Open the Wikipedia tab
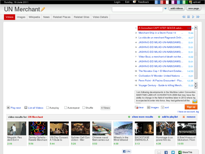This screenshot has width=205, height=154. [34, 17]
